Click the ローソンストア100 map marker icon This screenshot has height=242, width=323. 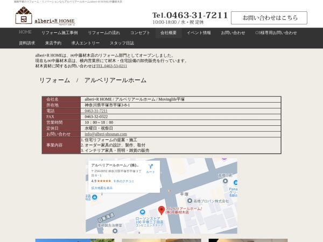point(142,212)
